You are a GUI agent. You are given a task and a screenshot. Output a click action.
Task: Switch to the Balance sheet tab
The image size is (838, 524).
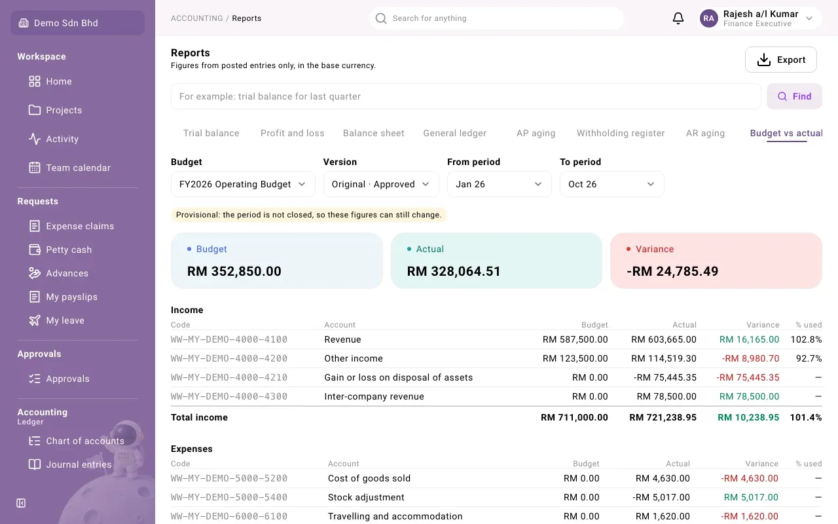374,133
